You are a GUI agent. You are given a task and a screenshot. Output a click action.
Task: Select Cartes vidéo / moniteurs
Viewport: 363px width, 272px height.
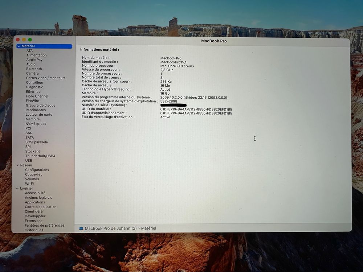point(46,78)
